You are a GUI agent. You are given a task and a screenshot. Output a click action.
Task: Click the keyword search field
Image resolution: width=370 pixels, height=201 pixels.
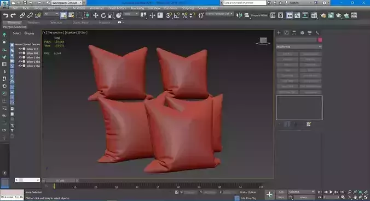pos(244,3)
